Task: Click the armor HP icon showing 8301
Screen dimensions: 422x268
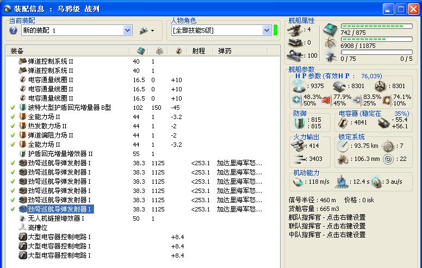Action: (339, 86)
